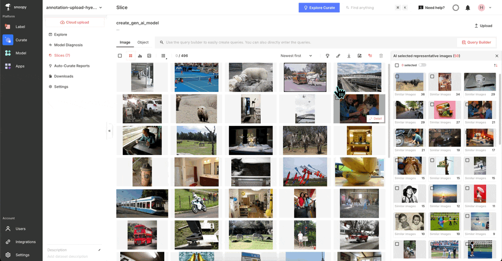Open Downloads in dataset sidebar
Image resolution: width=502 pixels, height=261 pixels.
click(63, 76)
